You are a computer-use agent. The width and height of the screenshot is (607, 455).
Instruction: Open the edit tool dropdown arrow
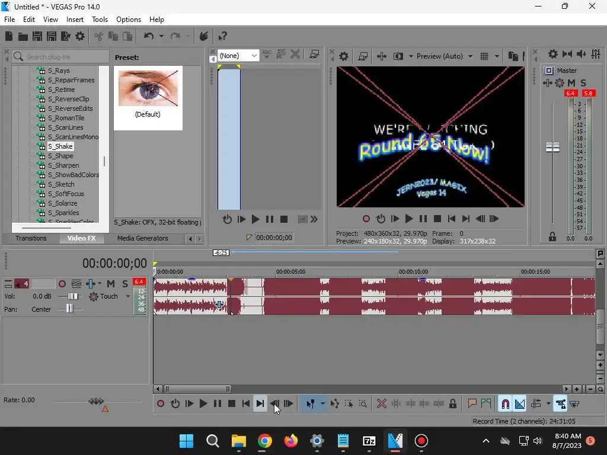coord(322,404)
